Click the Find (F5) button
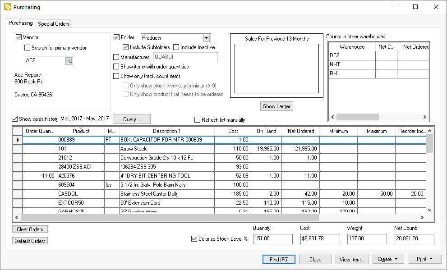The image size is (447, 270). pos(279,260)
